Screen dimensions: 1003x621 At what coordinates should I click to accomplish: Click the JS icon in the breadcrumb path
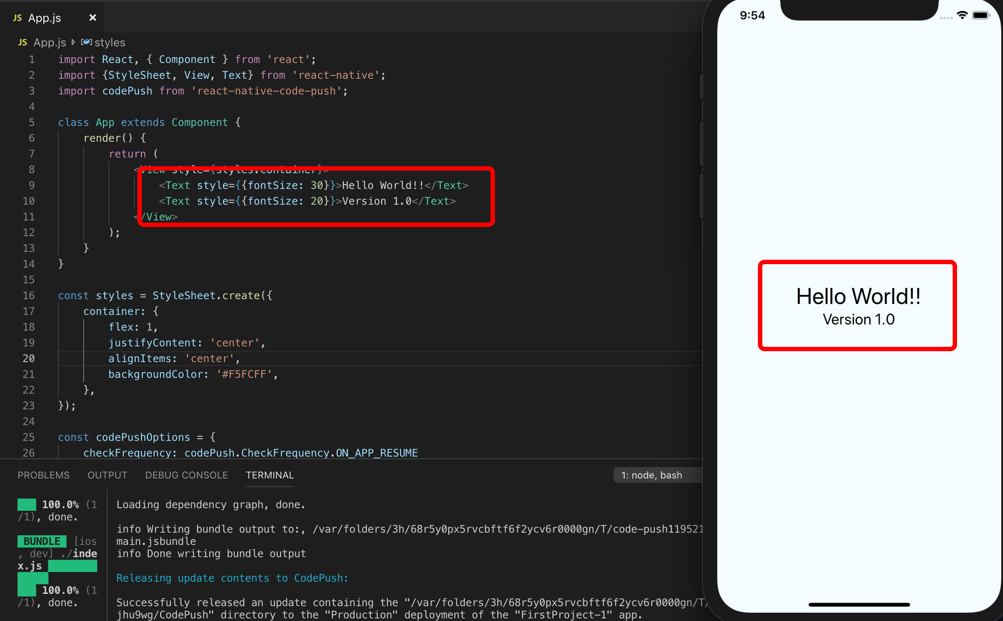tap(23, 42)
